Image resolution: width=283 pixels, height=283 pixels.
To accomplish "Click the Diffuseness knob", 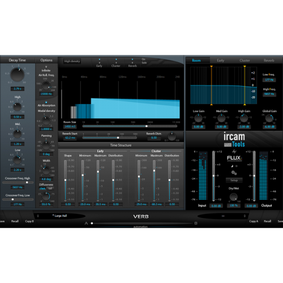I will point(46,196).
